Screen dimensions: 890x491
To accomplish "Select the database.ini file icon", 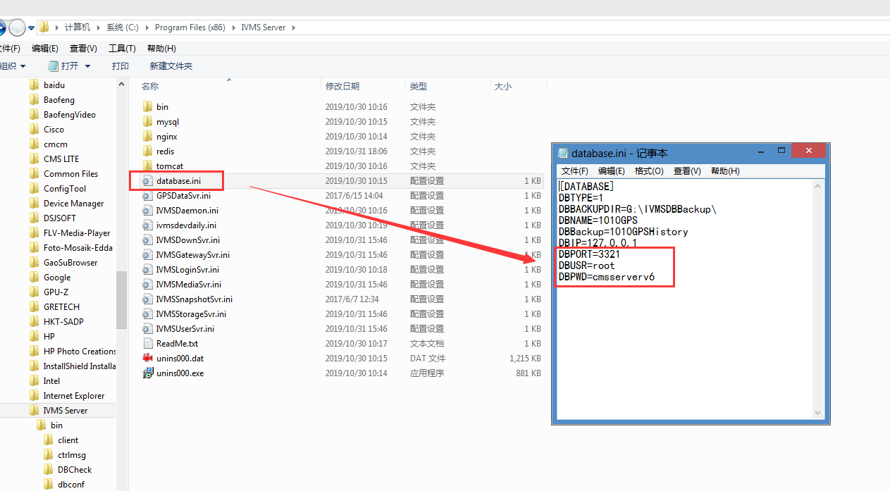I will click(x=147, y=180).
